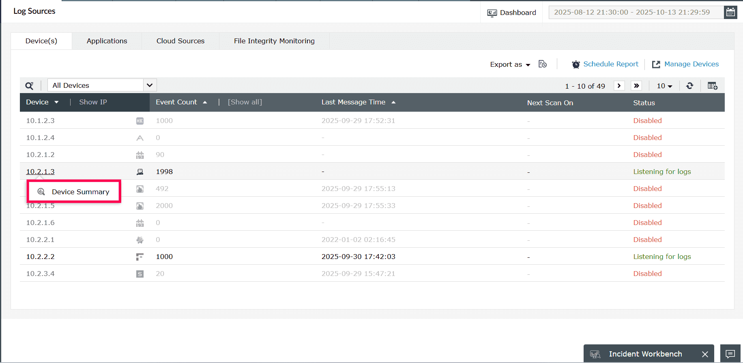Click the Device Summary magnifier icon
The image size is (743, 363).
point(41,192)
